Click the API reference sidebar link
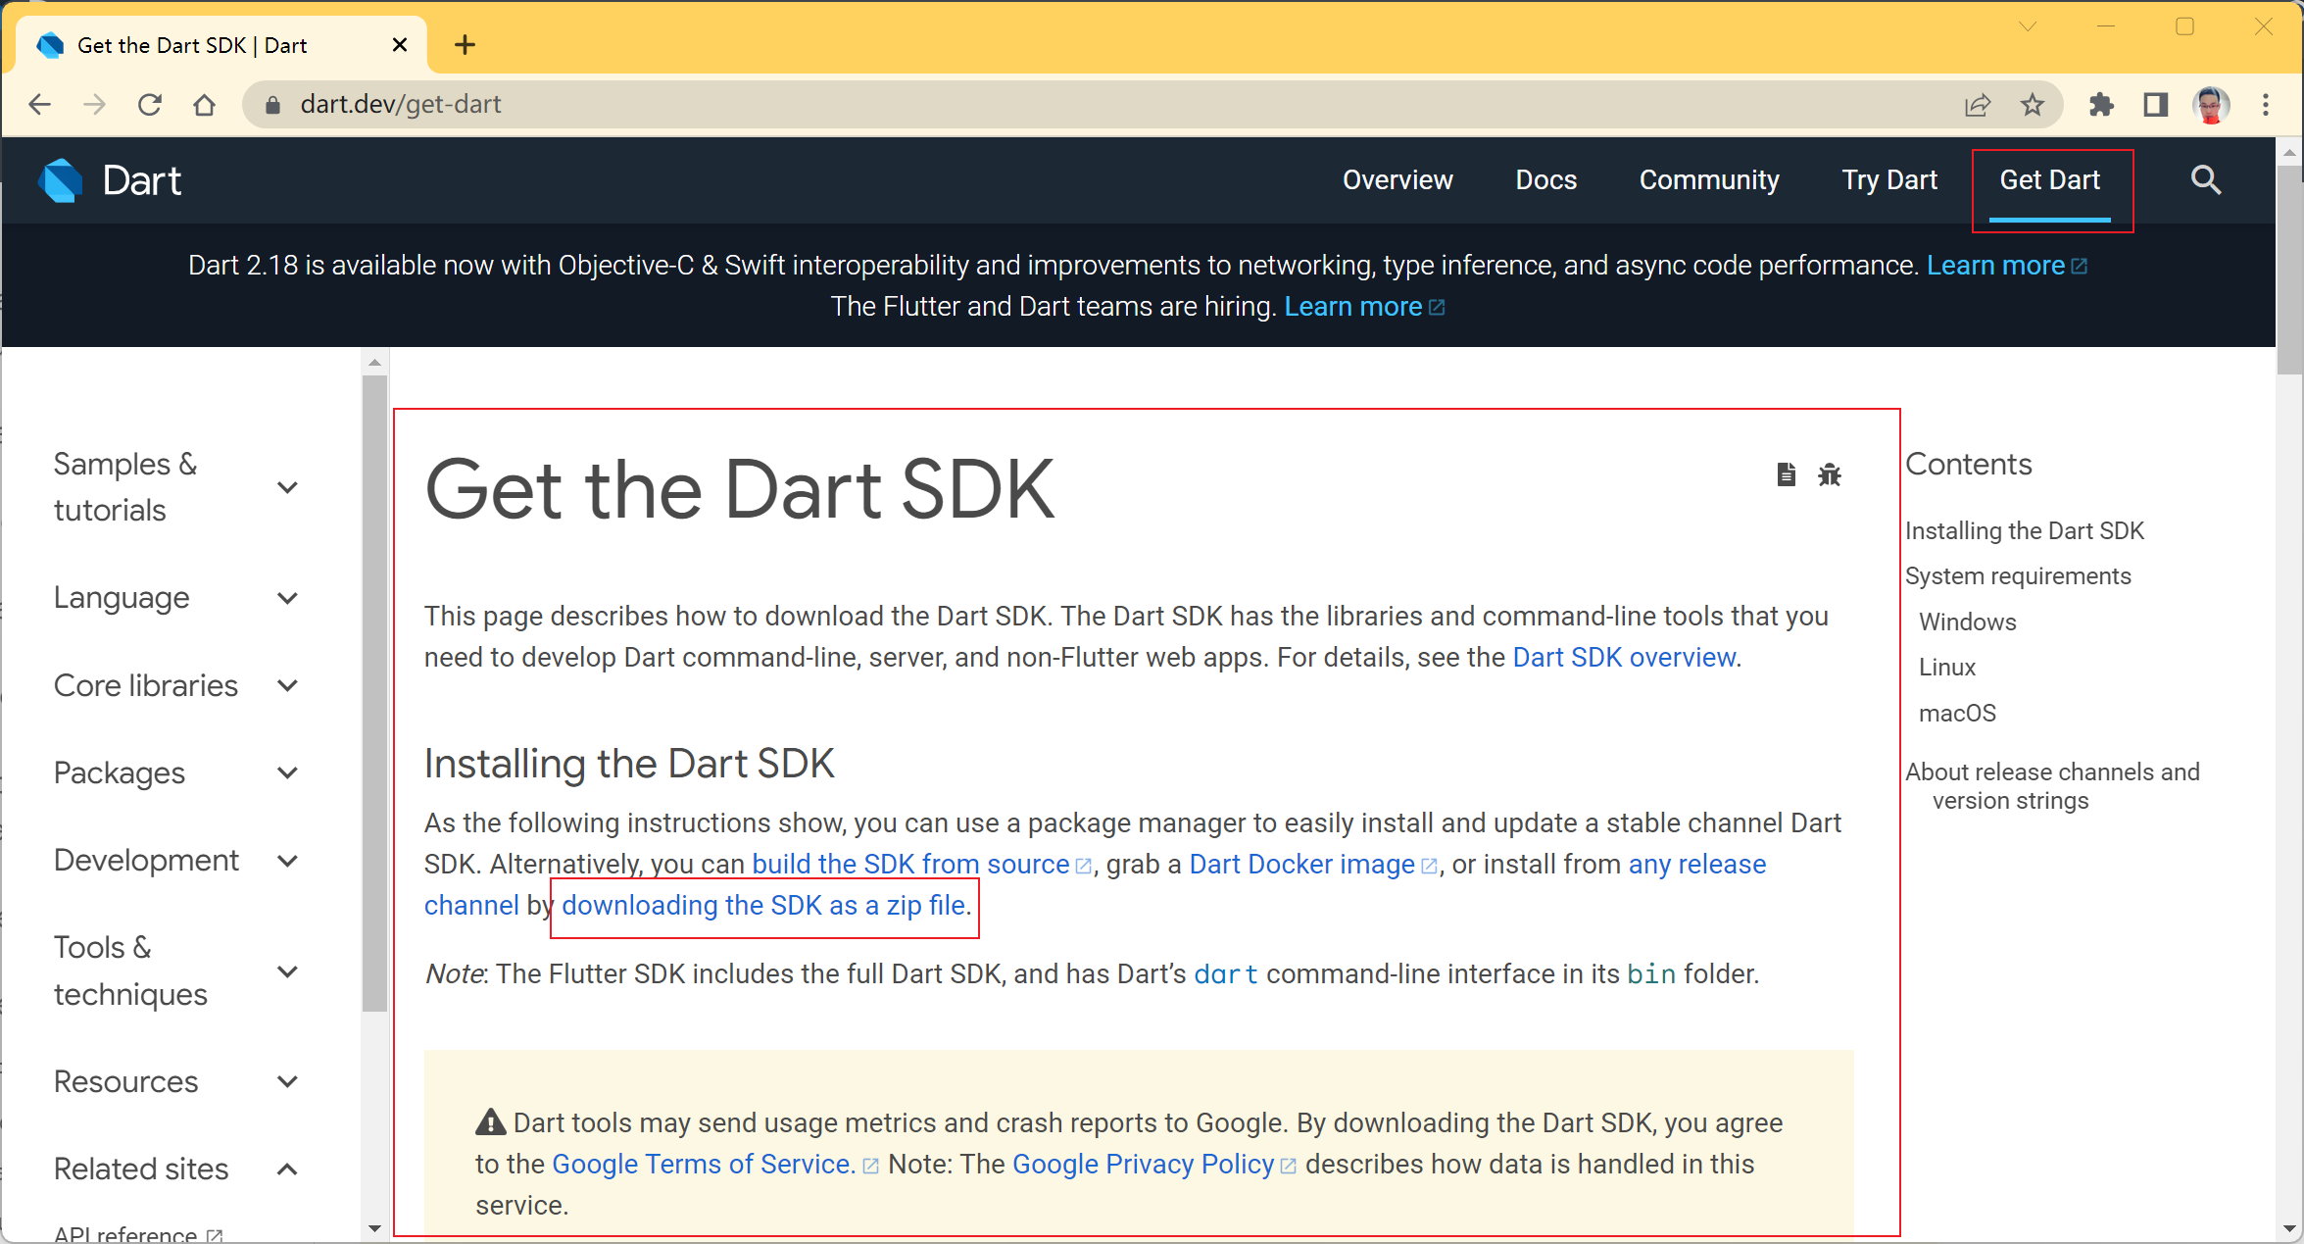2304x1244 pixels. (x=138, y=1233)
